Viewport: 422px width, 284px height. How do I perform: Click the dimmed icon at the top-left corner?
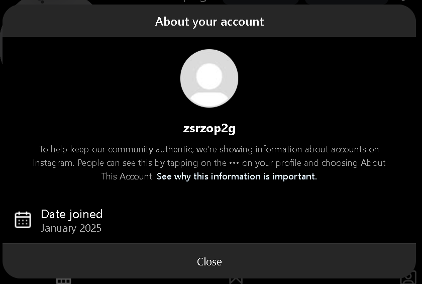point(42,2)
